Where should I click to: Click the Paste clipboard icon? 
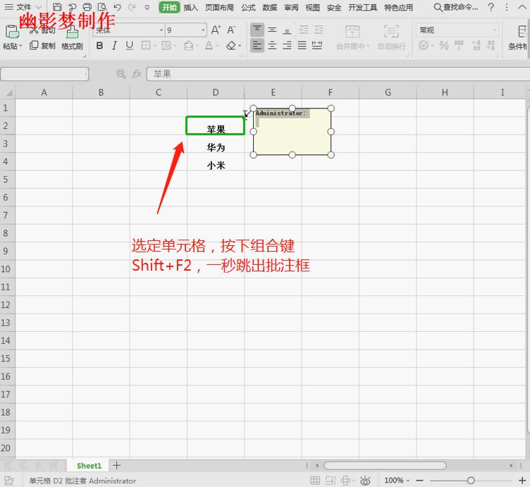[x=12, y=32]
